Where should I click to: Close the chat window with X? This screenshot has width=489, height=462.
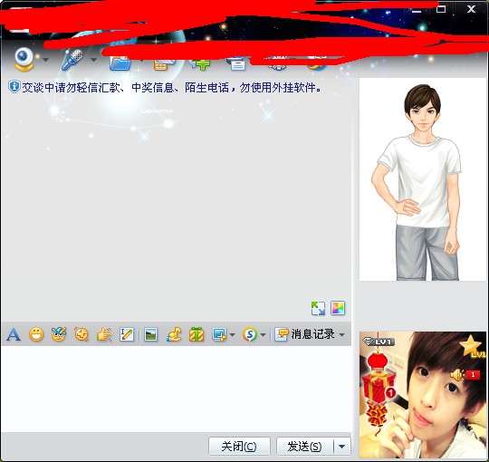tap(471, 9)
